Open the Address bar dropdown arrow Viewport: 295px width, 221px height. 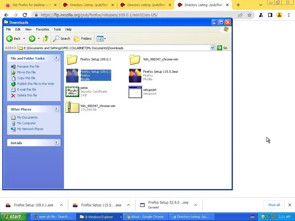(x=212, y=48)
